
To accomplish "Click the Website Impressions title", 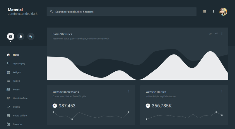I will point(66,92).
